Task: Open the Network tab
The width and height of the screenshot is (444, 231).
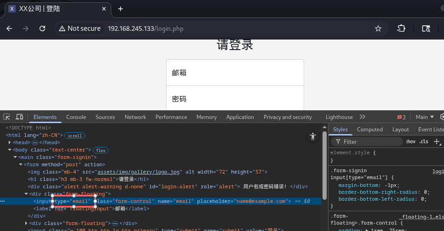Action: 135,117
